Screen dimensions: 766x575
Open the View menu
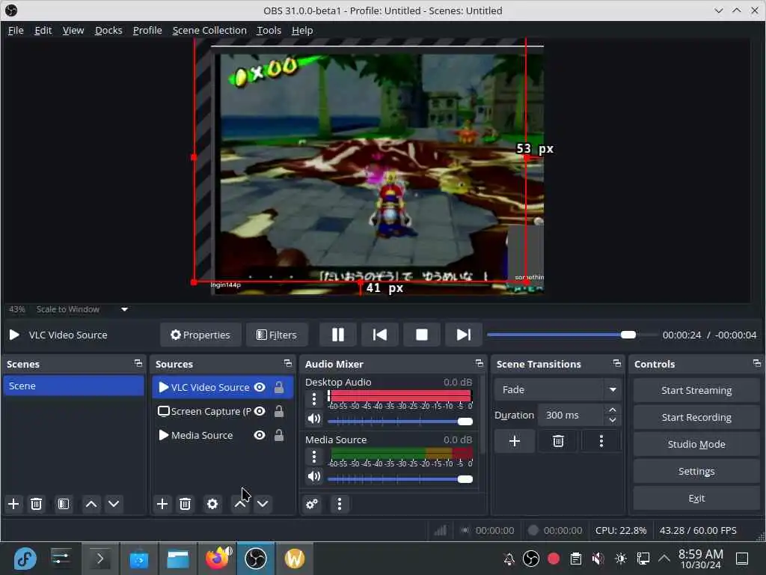click(73, 30)
